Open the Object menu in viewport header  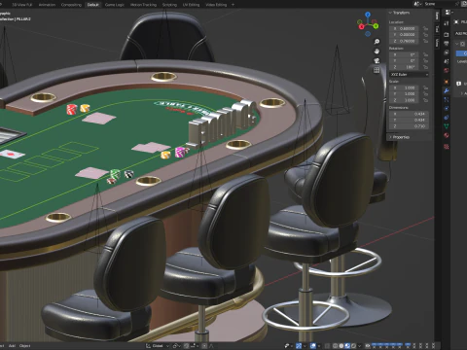[x=24, y=346]
